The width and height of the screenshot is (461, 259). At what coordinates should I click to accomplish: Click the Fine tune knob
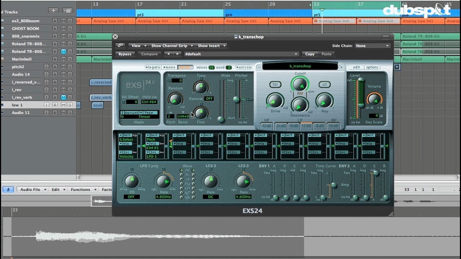pos(201,113)
